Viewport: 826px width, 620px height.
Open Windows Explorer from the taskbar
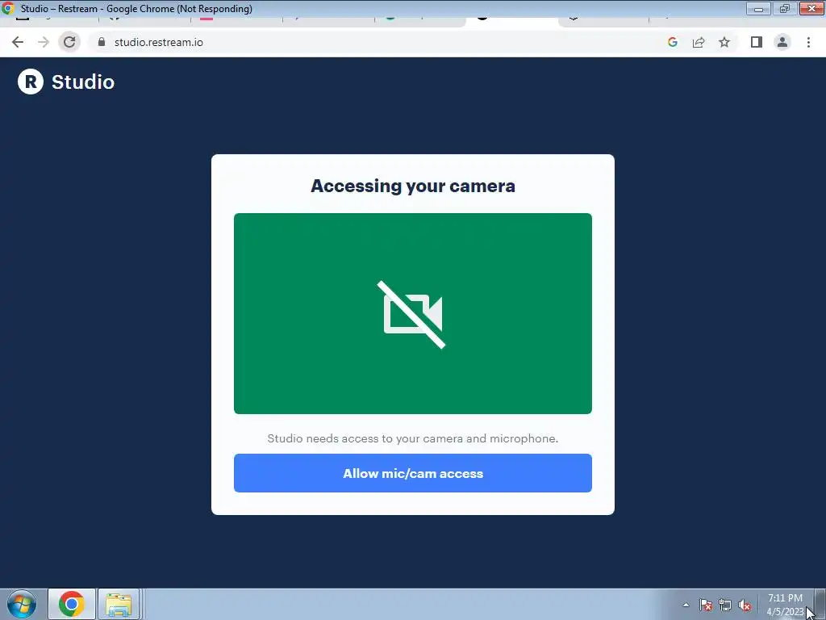click(119, 604)
